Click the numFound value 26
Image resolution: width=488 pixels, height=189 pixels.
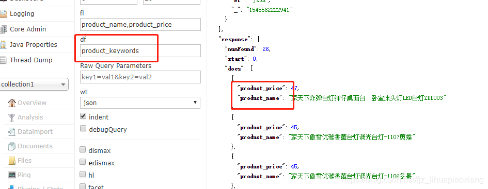266,49
